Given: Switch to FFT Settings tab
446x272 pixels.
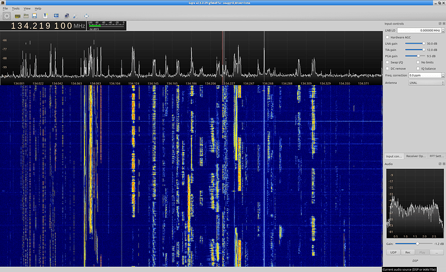Looking at the screenshot, I should point(436,156).
